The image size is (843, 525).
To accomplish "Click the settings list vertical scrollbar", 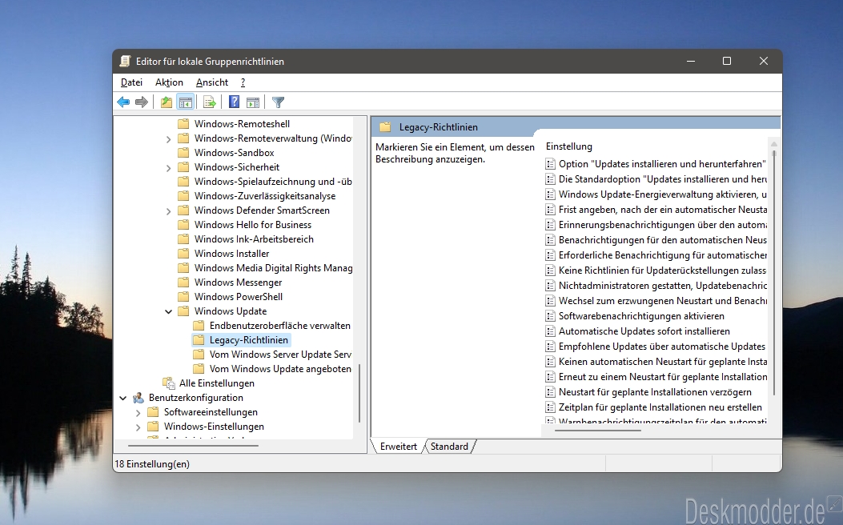I will click(774, 274).
